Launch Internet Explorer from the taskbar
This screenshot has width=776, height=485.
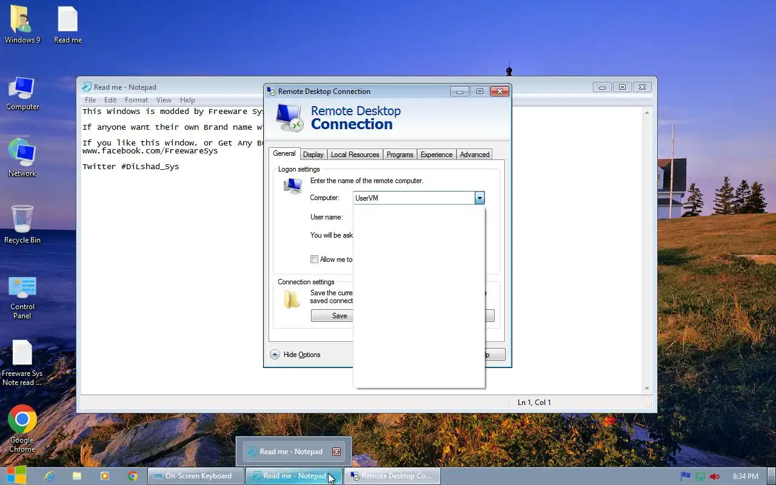(49, 476)
